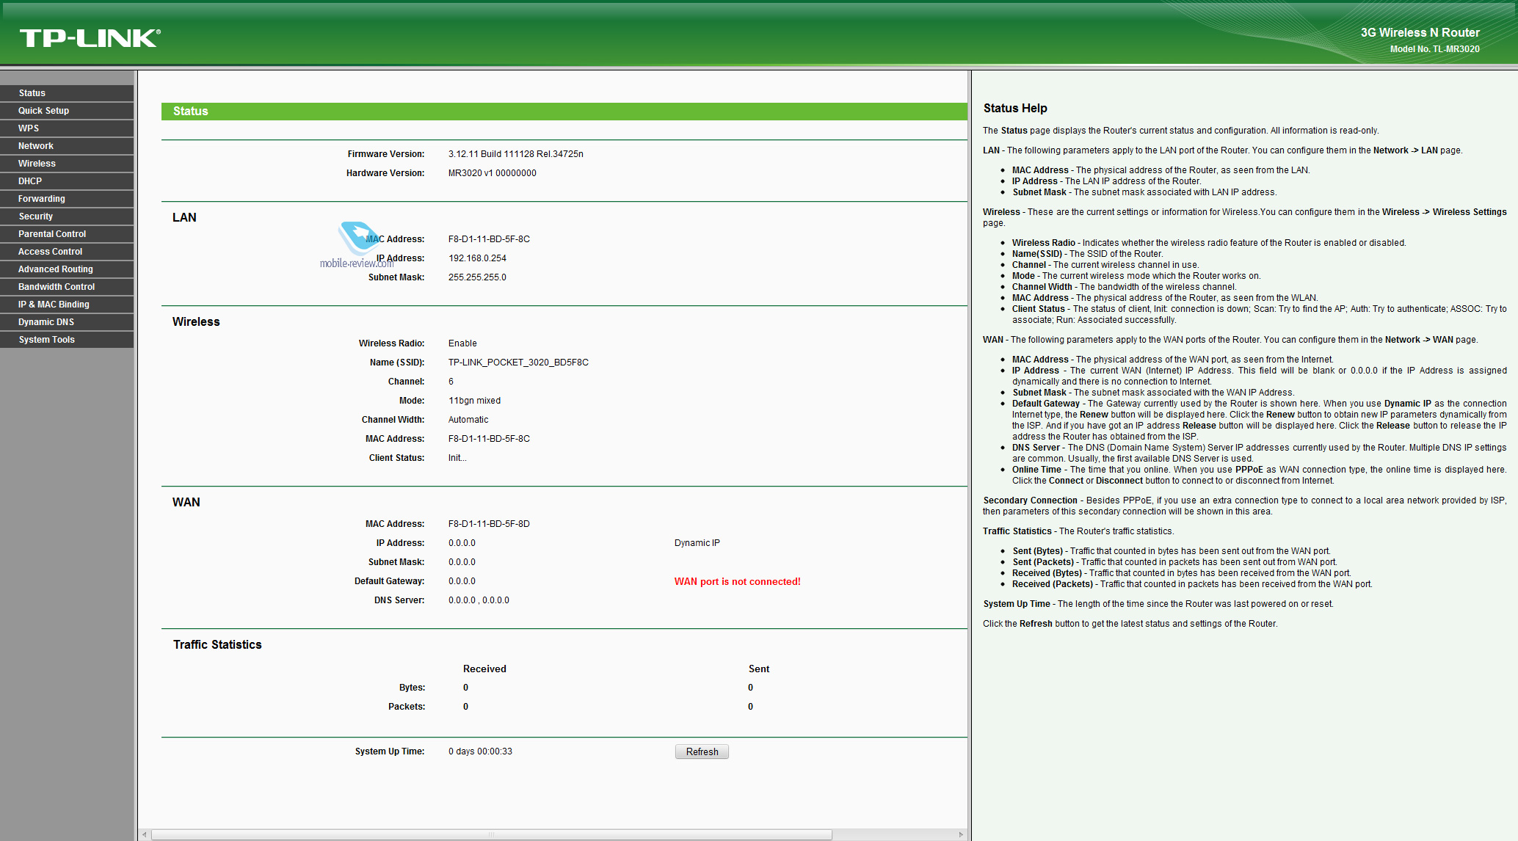The height and width of the screenshot is (841, 1518).
Task: Go to Advanced Routing
Action: (67, 269)
